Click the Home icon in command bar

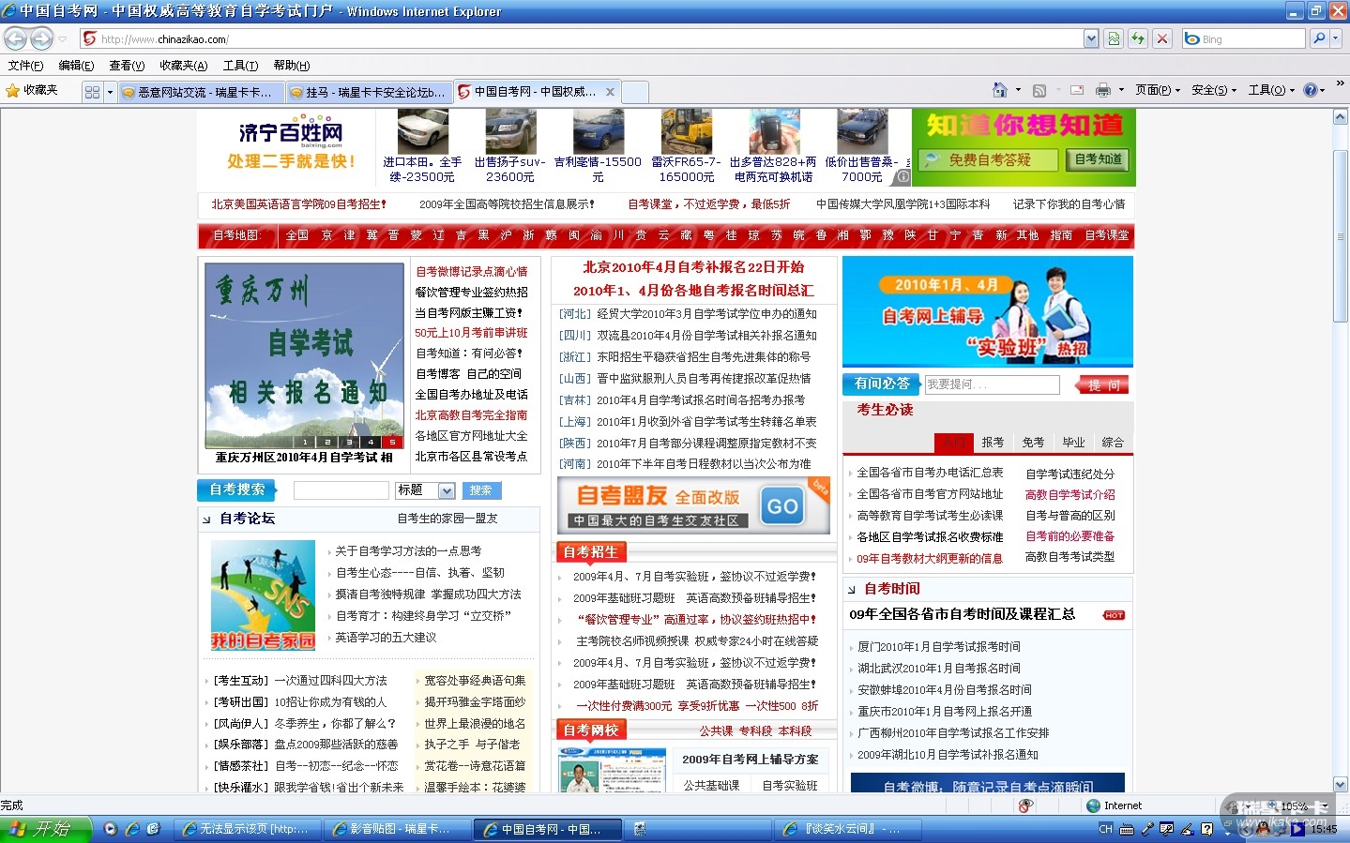(x=999, y=90)
